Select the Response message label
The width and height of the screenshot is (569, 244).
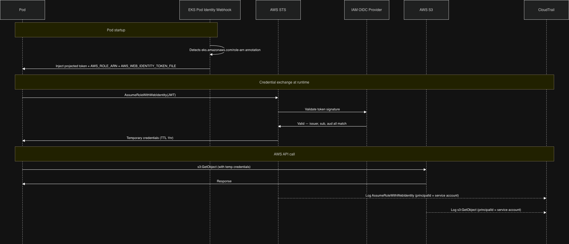click(224, 181)
